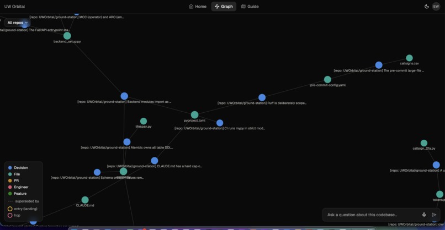This screenshot has width=445, height=230.
Task: Select the 'Alembic owns all table DDL' decision node
Action: 127,142
